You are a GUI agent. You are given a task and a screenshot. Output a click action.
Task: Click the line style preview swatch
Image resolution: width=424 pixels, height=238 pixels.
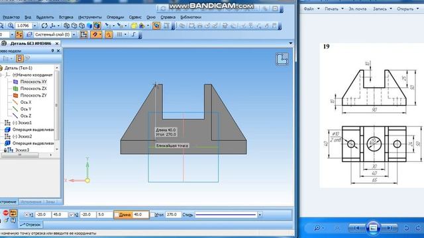point(225,215)
